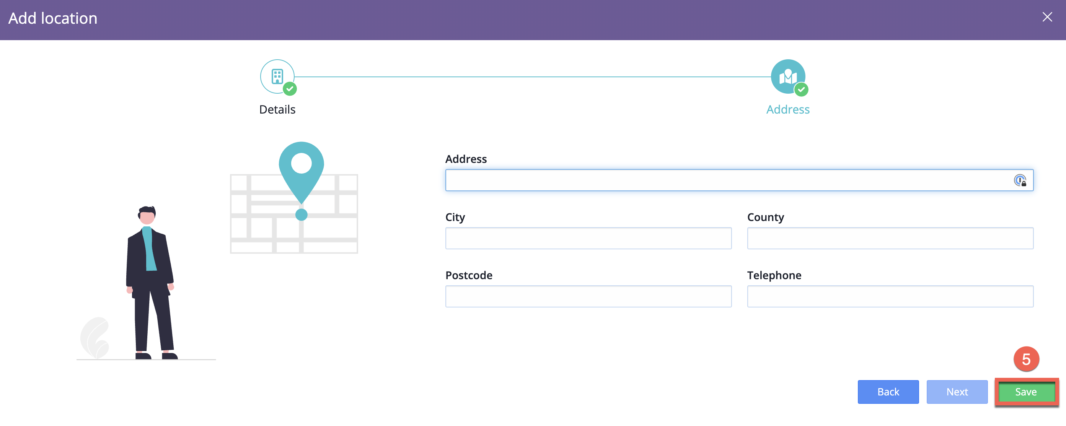Click the green checkmark on Address step
1066x426 pixels.
pos(801,89)
